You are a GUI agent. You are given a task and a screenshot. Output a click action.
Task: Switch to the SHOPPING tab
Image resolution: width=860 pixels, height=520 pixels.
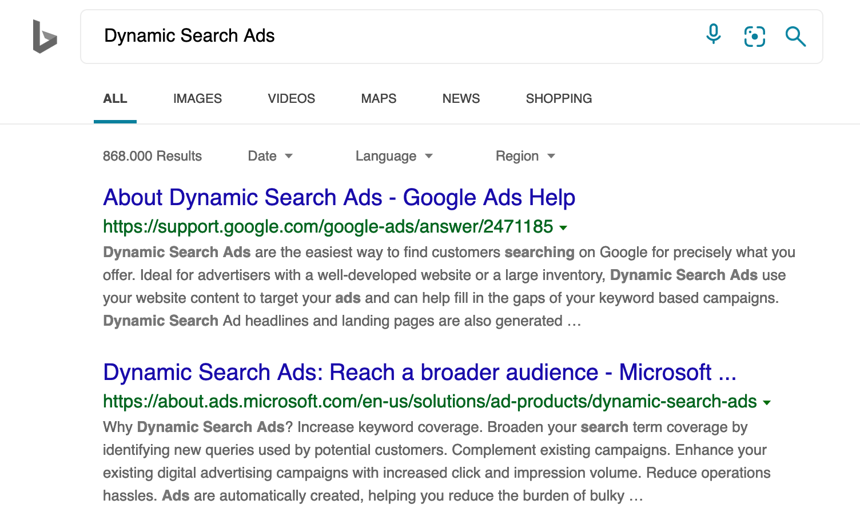click(x=559, y=98)
